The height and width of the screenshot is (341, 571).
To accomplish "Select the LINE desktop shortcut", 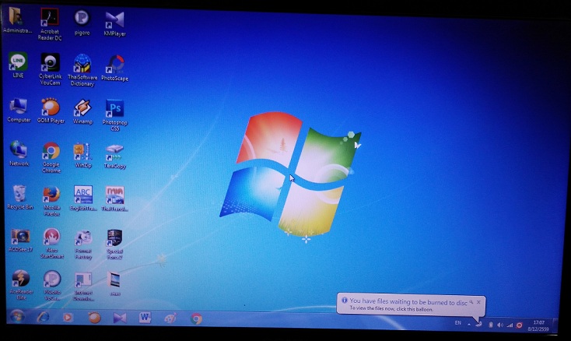I will point(18,65).
